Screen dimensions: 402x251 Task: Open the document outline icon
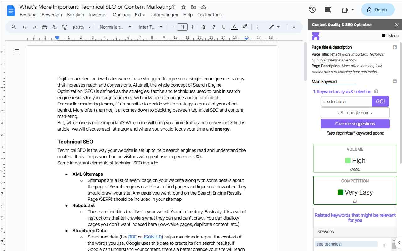pos(16,51)
